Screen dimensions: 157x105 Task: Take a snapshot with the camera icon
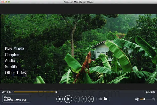click(x=100, y=99)
